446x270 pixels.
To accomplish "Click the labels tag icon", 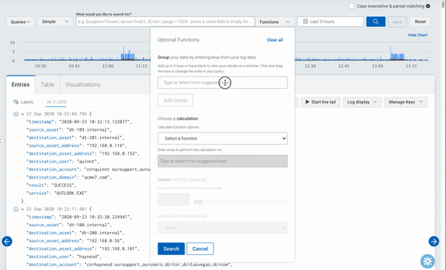I will (x=16, y=102).
